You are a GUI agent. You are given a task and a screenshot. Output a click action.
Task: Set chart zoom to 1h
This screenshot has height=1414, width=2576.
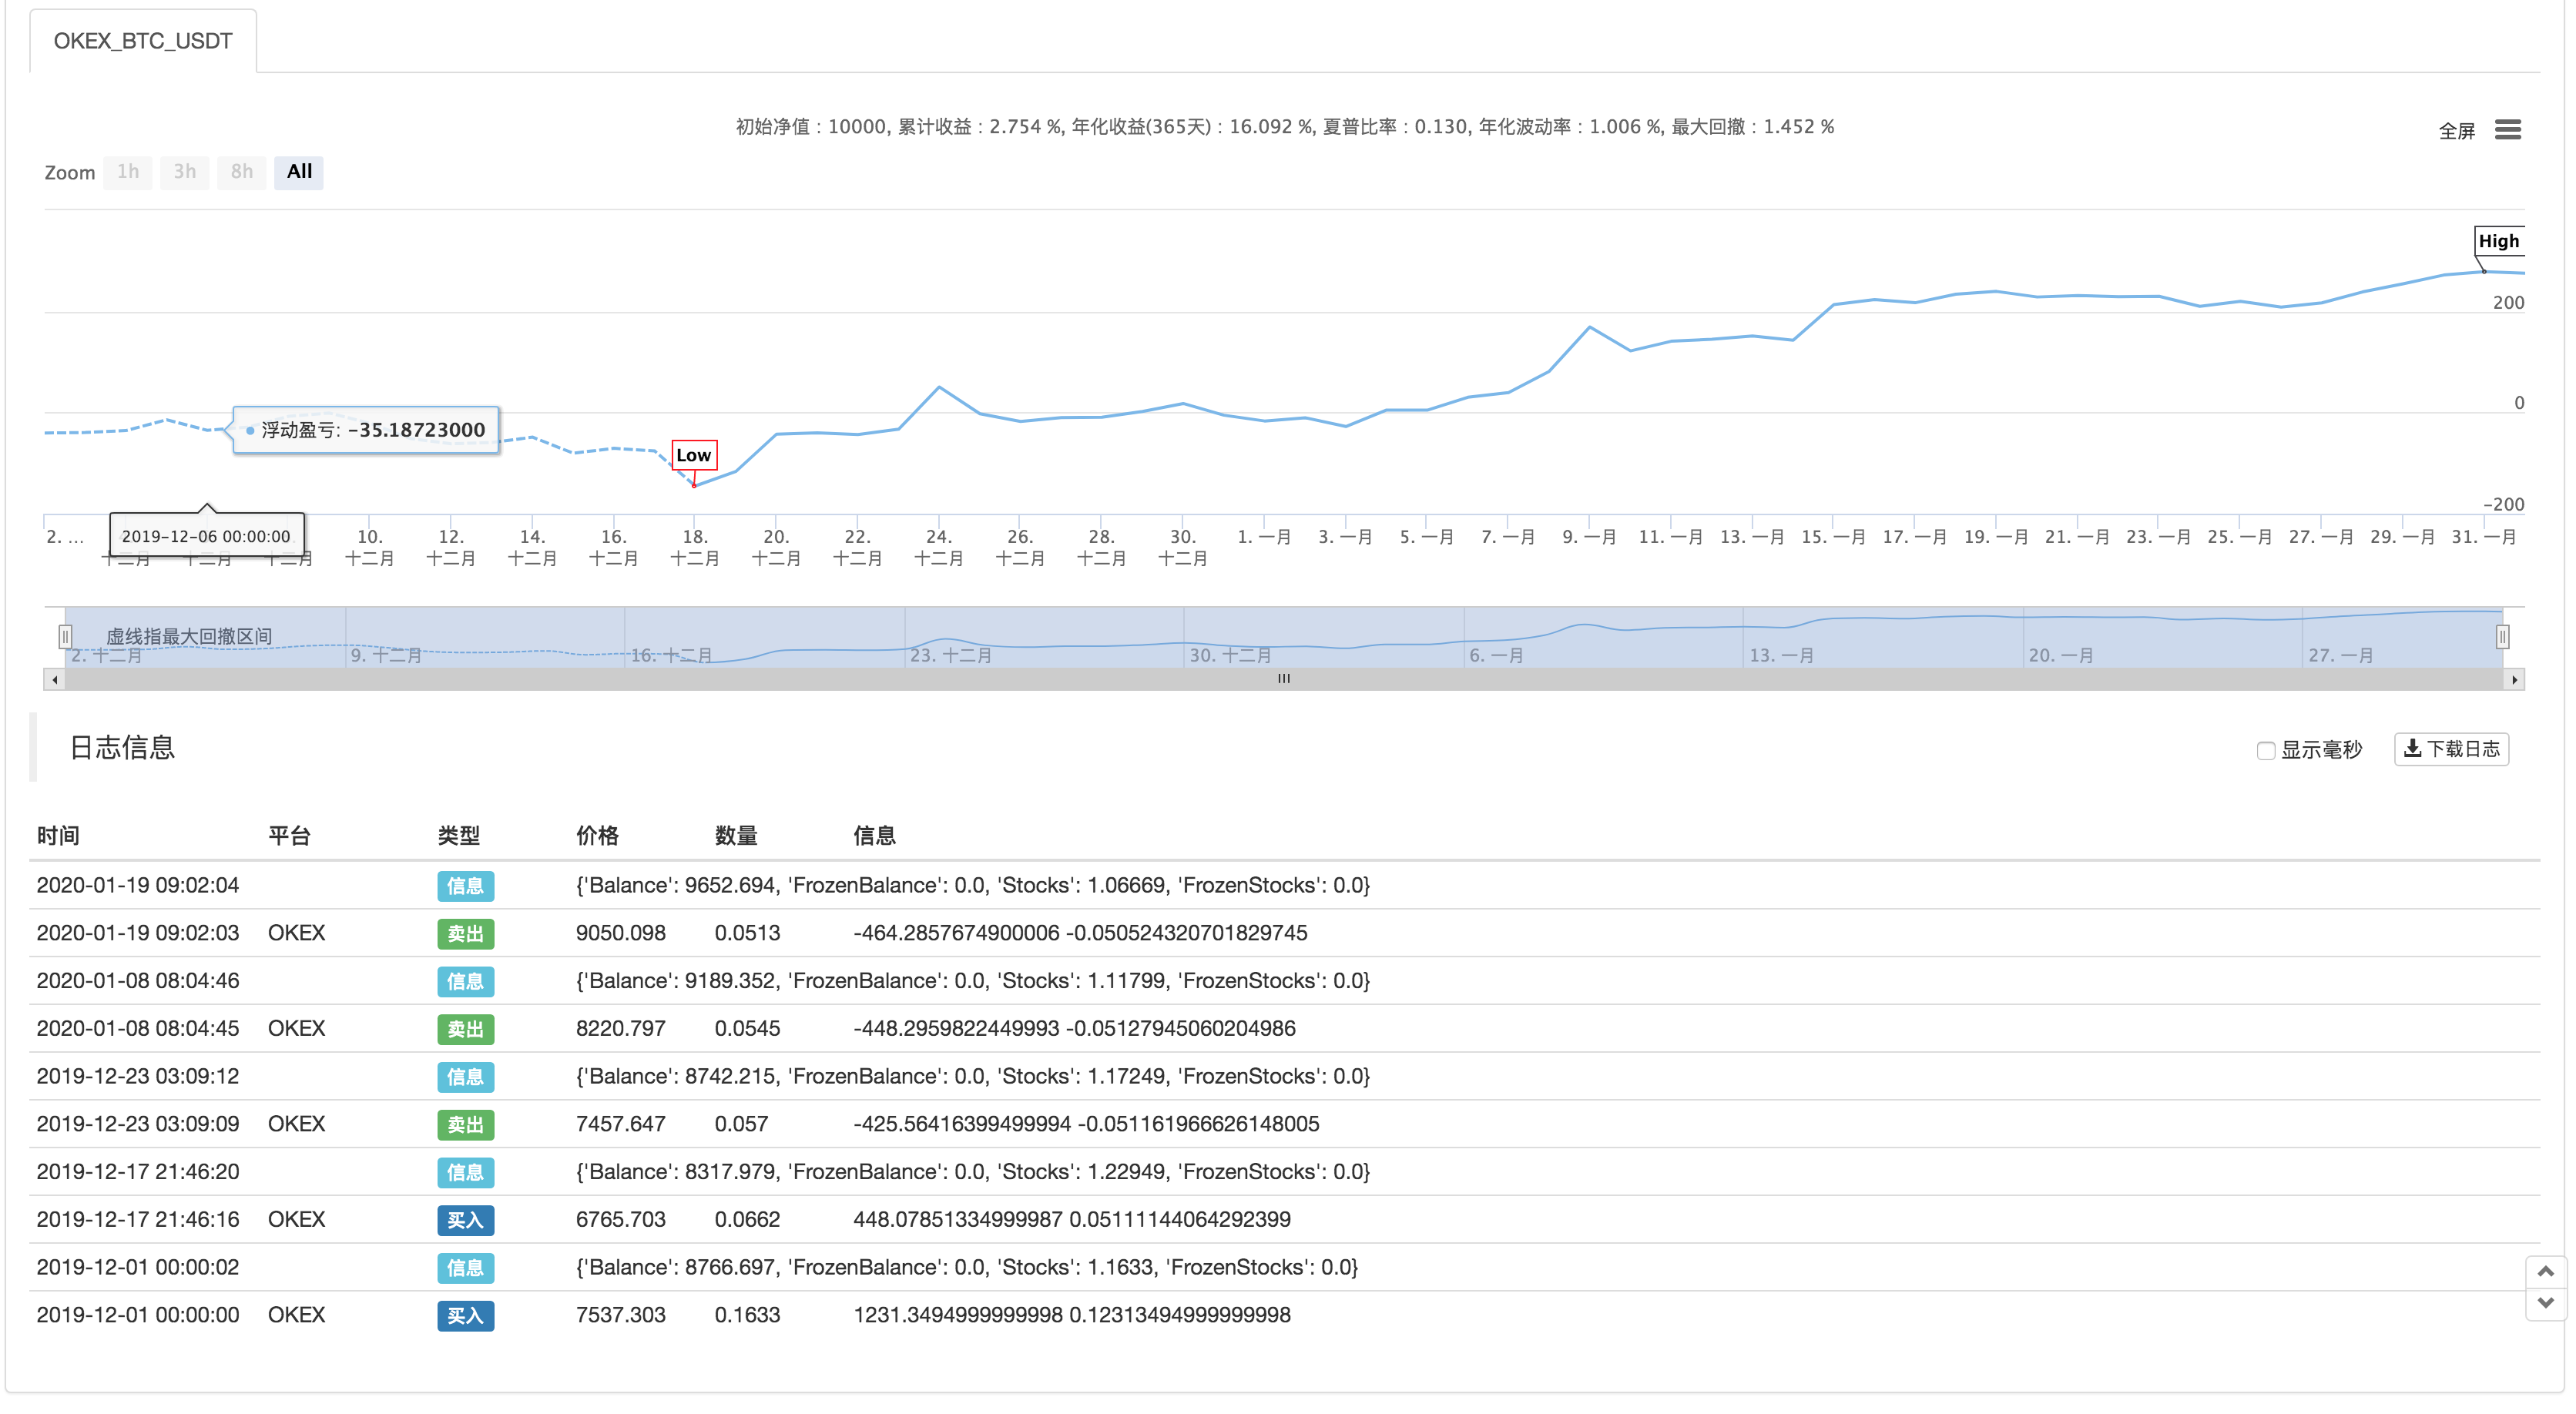[x=128, y=171]
